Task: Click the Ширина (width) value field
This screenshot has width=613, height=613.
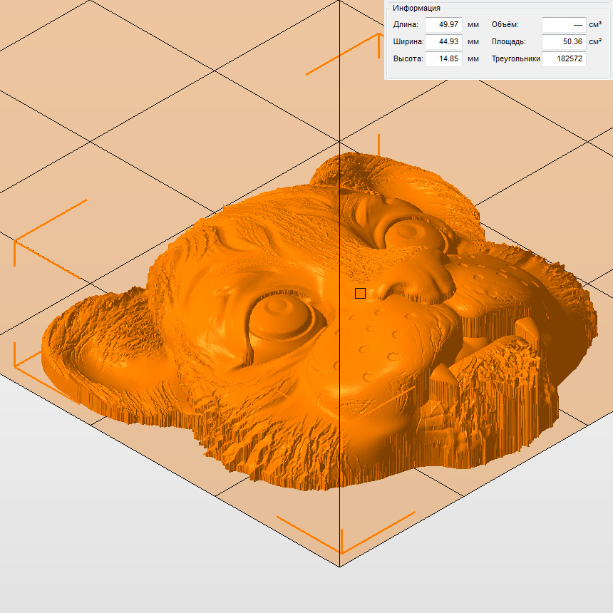Action: [443, 42]
